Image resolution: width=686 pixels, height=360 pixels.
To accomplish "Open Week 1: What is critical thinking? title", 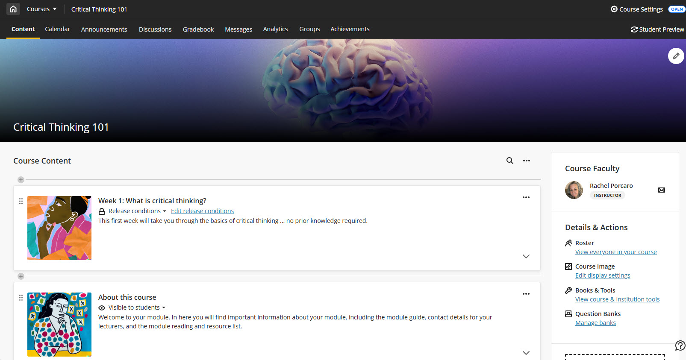I will click(x=152, y=201).
